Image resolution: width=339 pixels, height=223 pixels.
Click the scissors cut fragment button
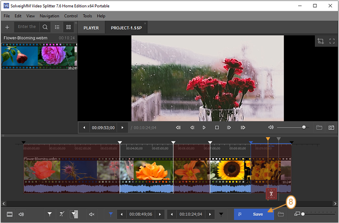pos(271,194)
